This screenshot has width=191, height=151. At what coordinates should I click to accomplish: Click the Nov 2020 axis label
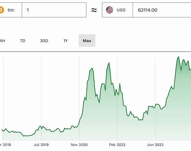79,145
